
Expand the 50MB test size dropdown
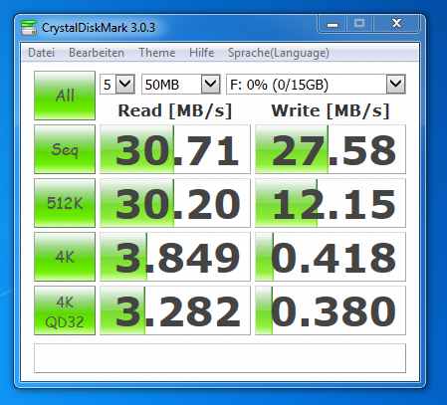pos(181,85)
